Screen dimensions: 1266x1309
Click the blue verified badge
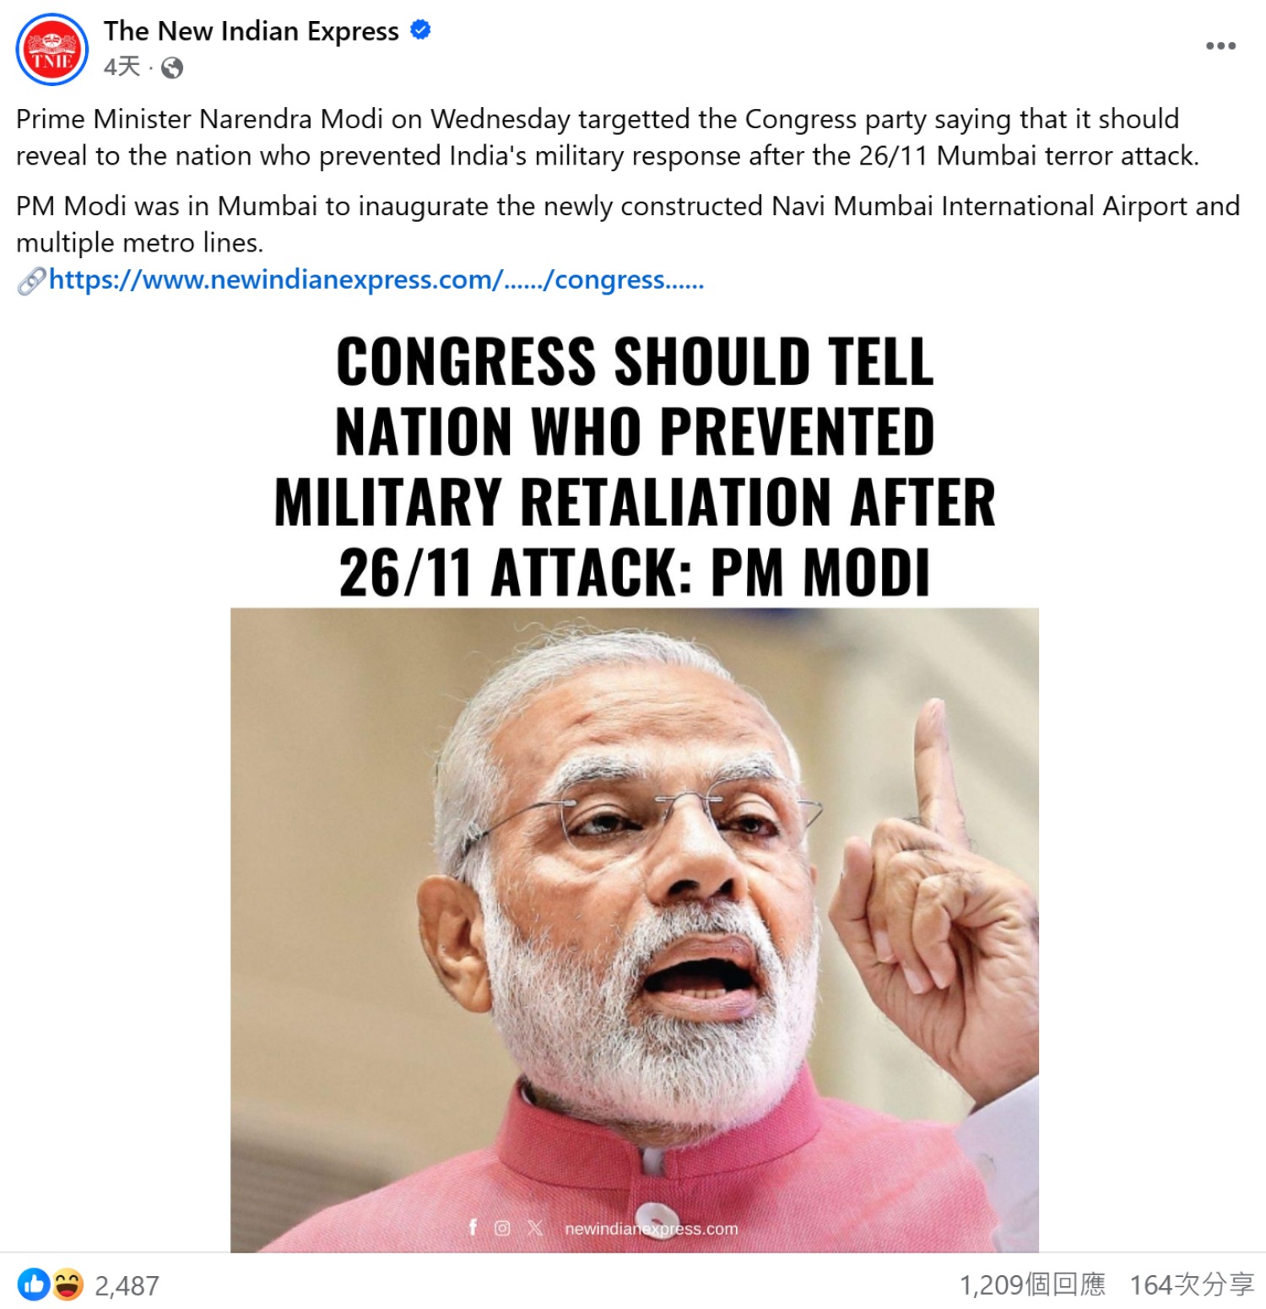click(x=420, y=30)
